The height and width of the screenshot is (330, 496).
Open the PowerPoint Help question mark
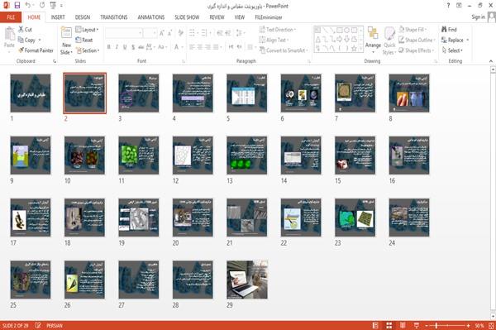point(448,6)
